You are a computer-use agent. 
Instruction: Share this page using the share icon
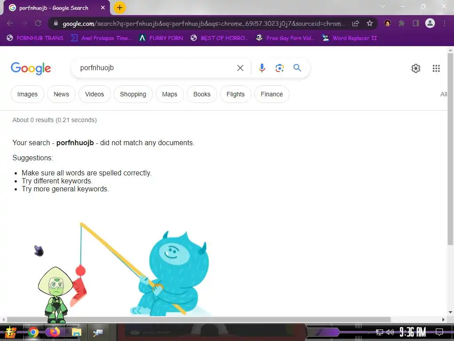(356, 24)
